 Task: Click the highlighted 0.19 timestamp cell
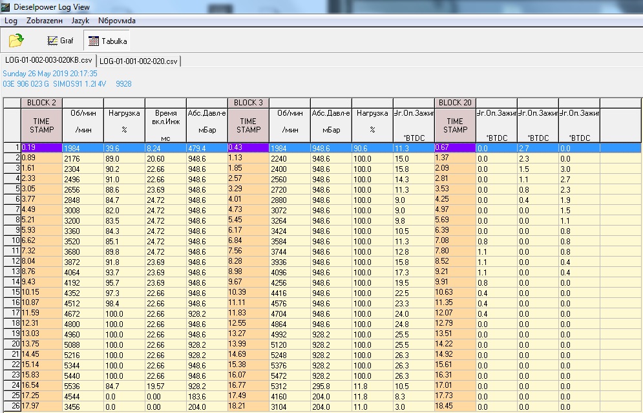(x=41, y=148)
